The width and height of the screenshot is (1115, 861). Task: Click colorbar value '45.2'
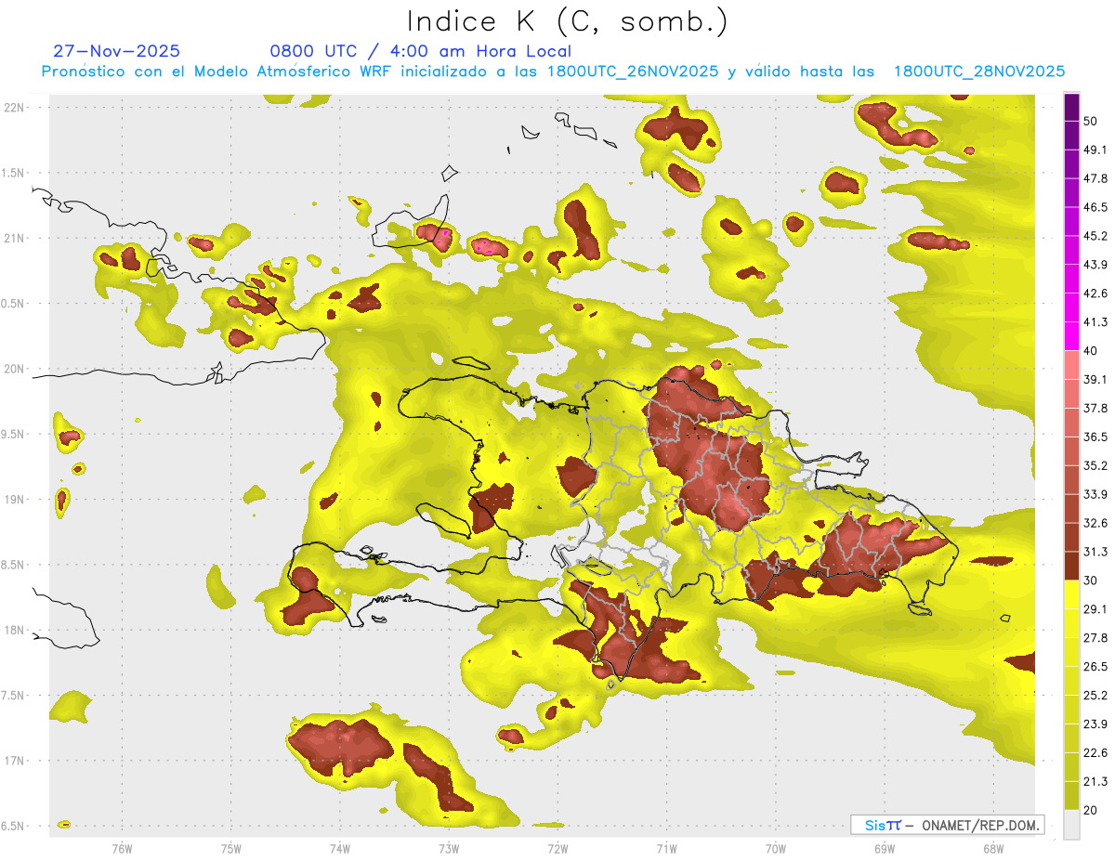pos(1095,236)
